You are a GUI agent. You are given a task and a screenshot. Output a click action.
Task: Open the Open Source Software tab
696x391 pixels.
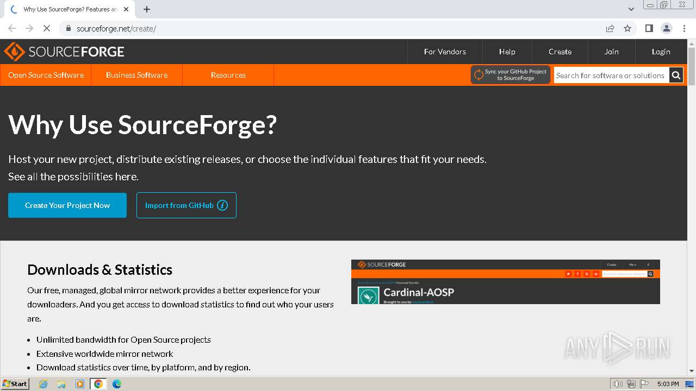coord(46,75)
